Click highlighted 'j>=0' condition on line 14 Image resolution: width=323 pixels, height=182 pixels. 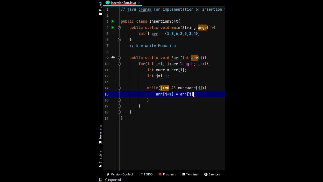[165, 88]
